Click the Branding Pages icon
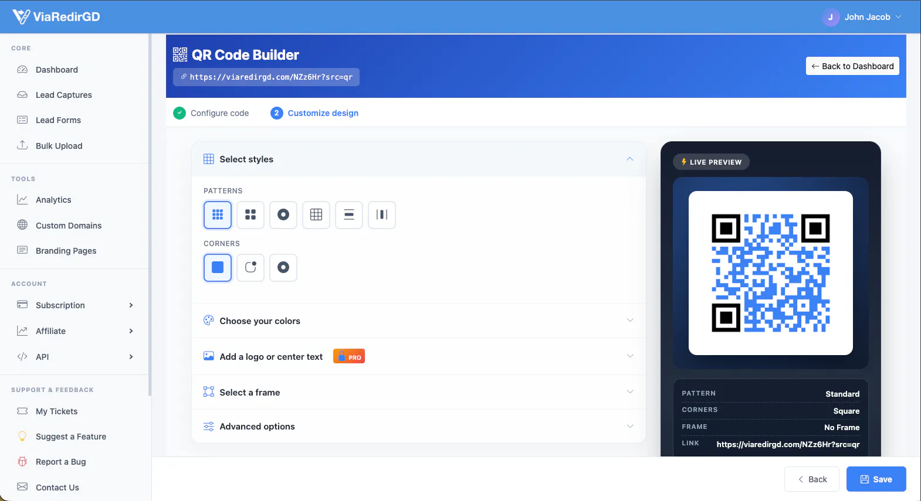 pyautogui.click(x=22, y=250)
